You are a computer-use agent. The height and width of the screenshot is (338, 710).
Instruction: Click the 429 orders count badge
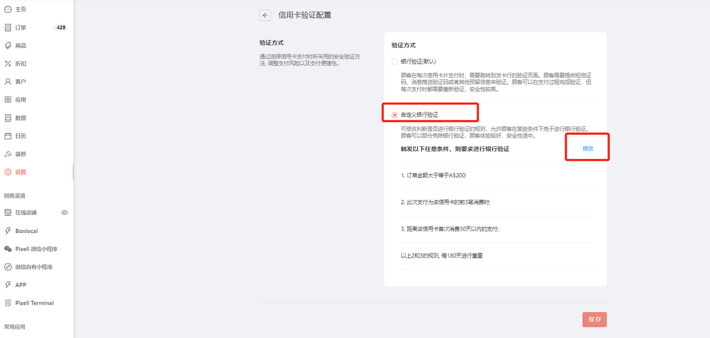pos(61,27)
